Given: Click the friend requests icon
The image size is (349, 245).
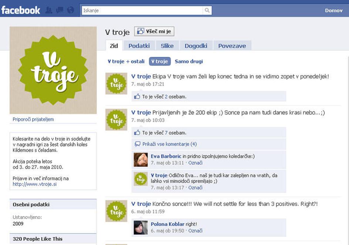Looking at the screenshot, I should point(48,10).
